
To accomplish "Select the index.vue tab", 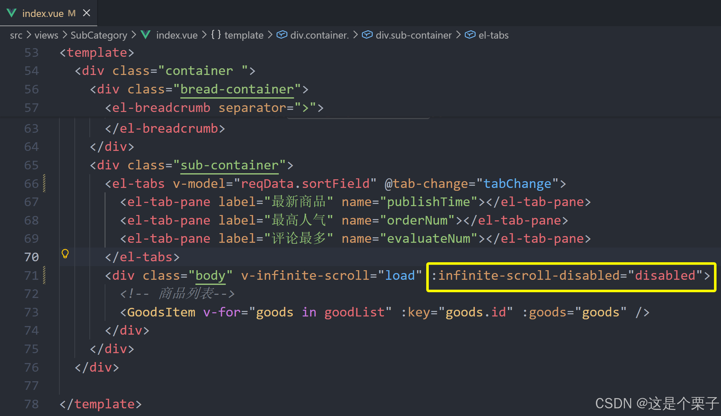I will tap(43, 13).
